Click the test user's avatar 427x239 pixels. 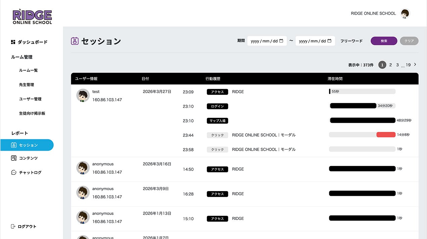click(x=83, y=96)
